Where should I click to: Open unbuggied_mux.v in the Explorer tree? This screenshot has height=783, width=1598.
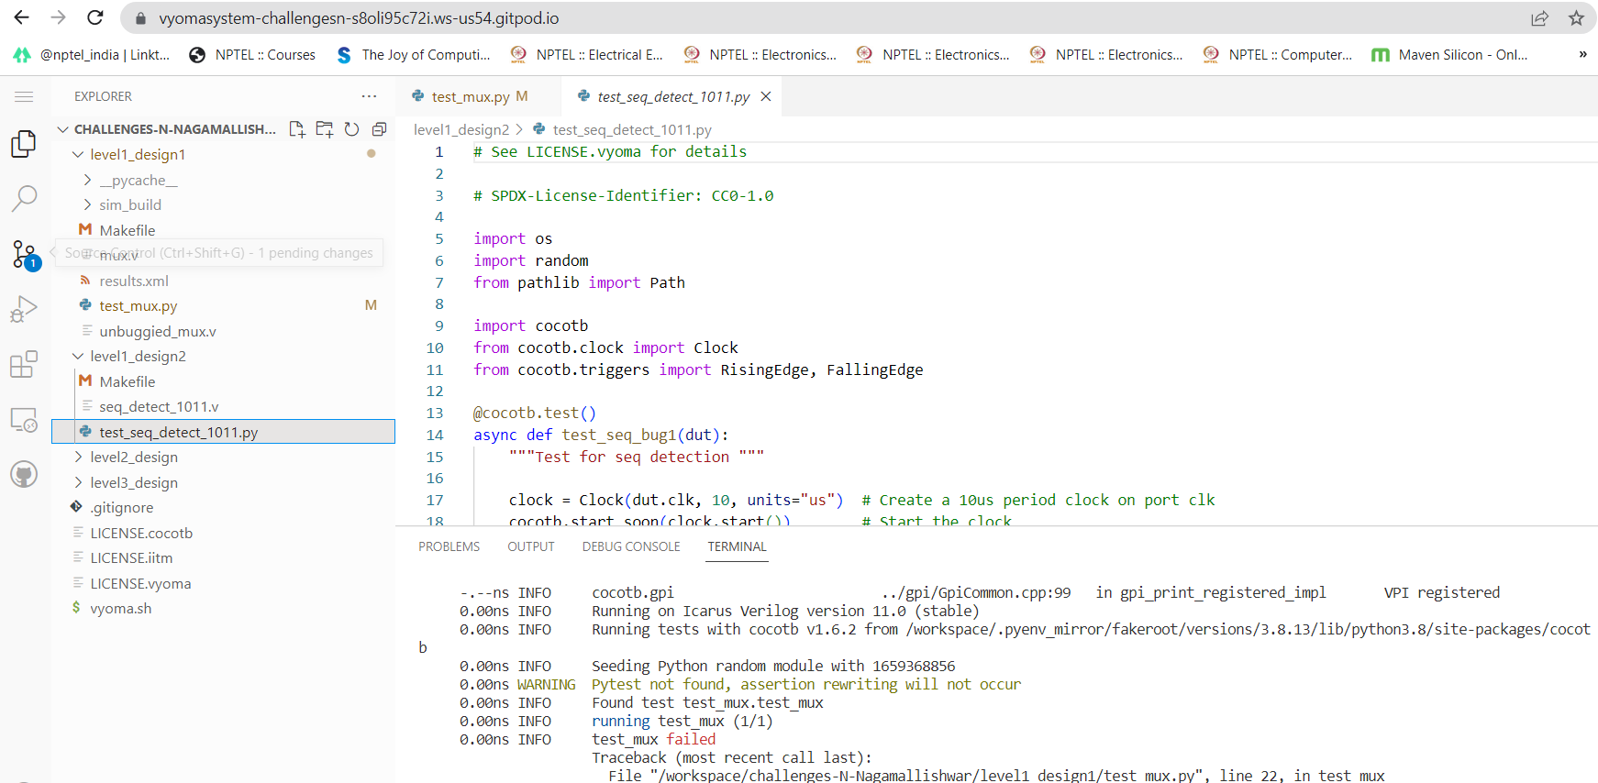point(158,332)
